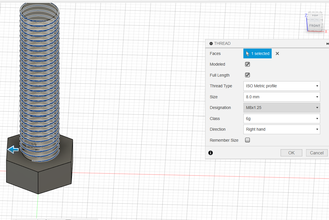Viewport: 329px width, 220px height.
Task: Click the 'Designation' label text
Action: click(220, 108)
